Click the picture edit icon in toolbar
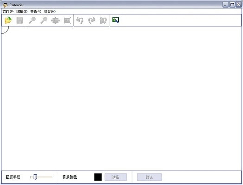Viewport: 243px width, 185px height. click(x=115, y=20)
